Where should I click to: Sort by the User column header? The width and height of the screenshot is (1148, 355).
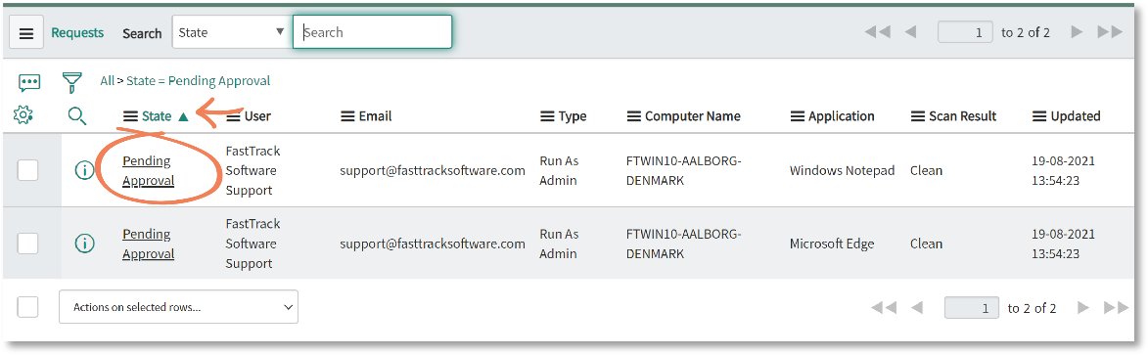coord(257,116)
